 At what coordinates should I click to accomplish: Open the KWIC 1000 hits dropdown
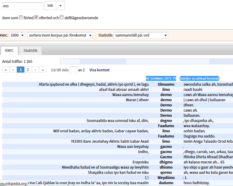pos(17,35)
